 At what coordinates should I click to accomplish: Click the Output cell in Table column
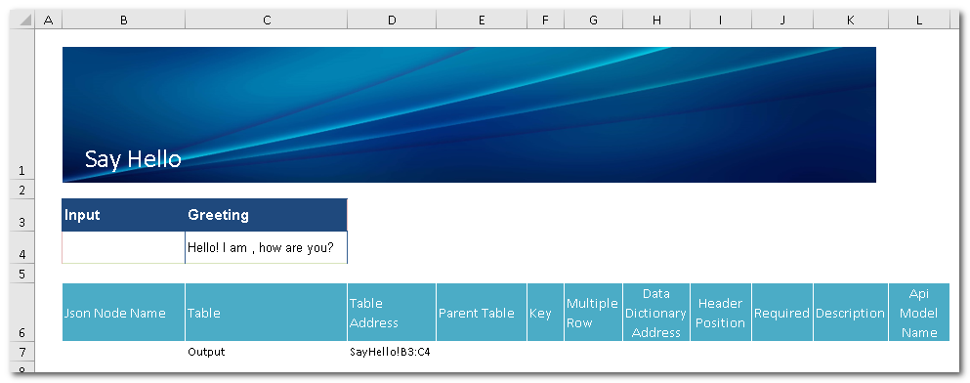266,352
